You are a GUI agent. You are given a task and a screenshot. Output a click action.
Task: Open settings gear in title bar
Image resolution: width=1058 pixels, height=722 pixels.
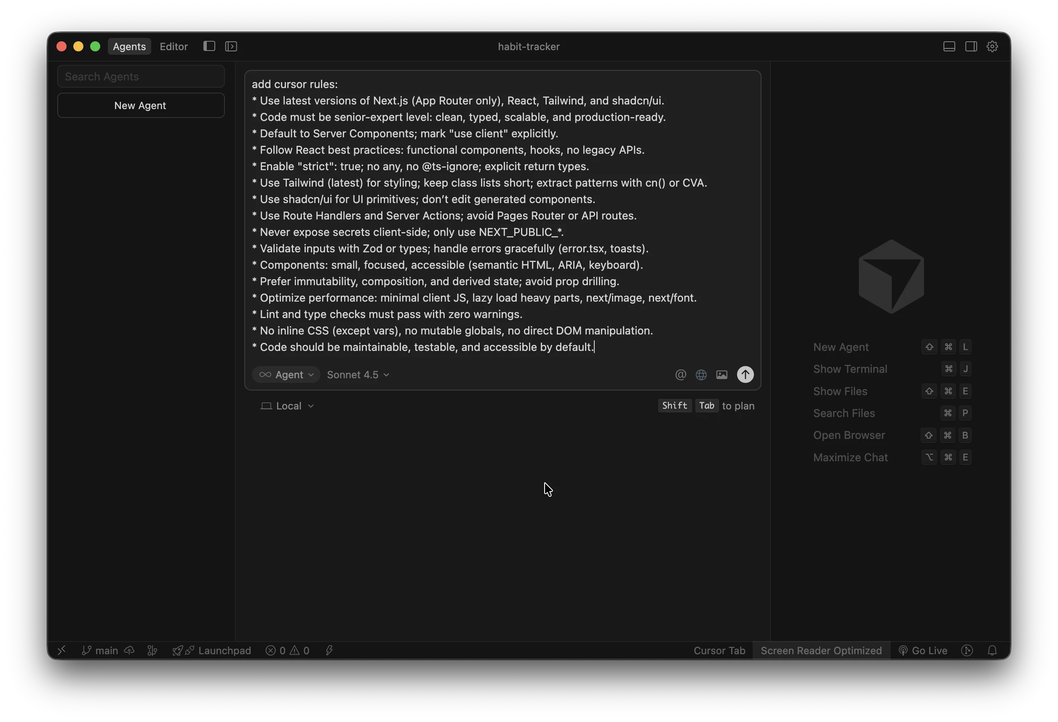992,46
